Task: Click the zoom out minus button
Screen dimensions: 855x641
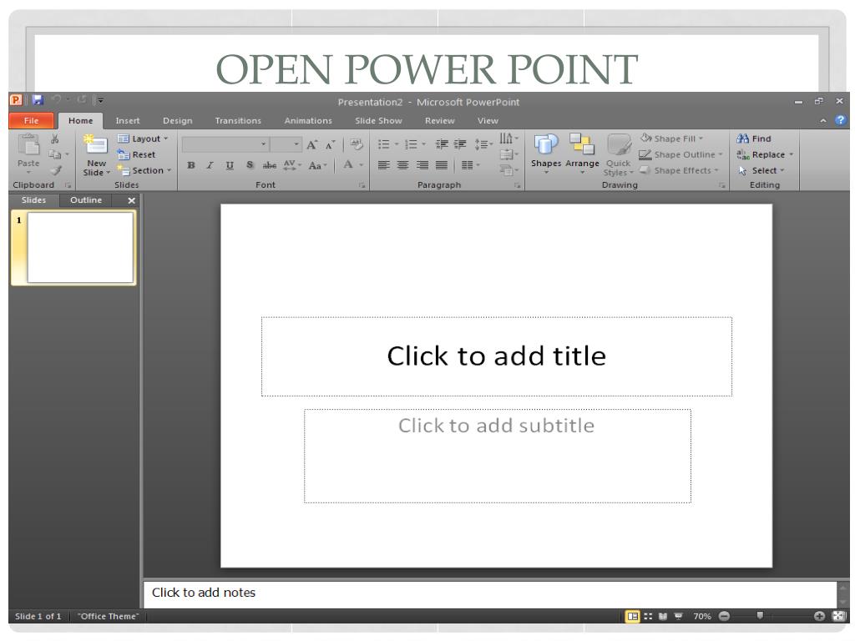Action: click(x=724, y=617)
